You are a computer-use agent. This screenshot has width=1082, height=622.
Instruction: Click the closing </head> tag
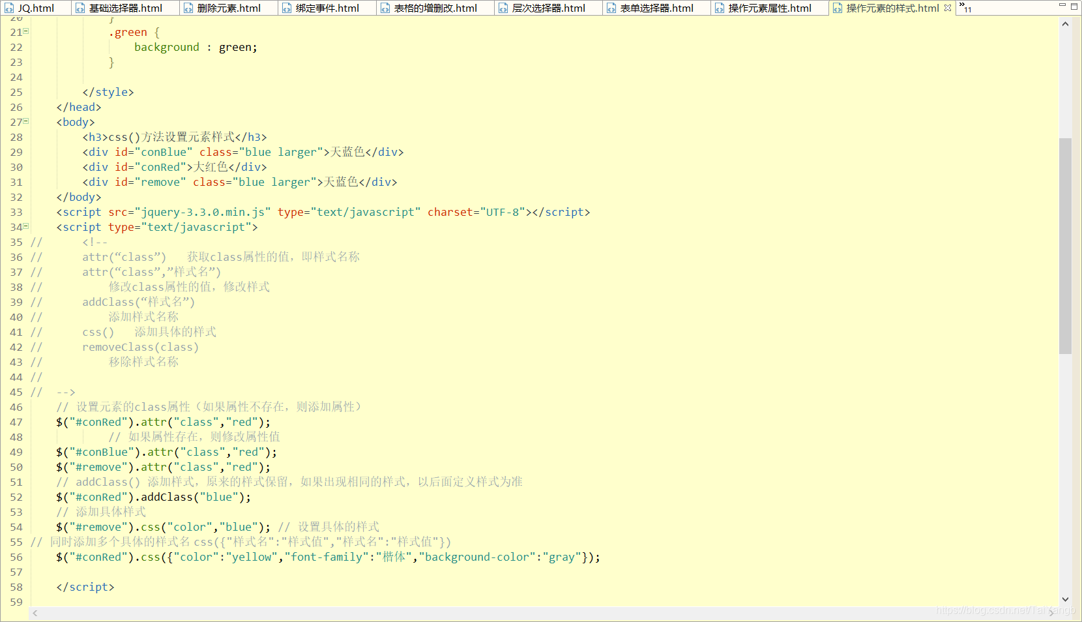pyautogui.click(x=79, y=107)
